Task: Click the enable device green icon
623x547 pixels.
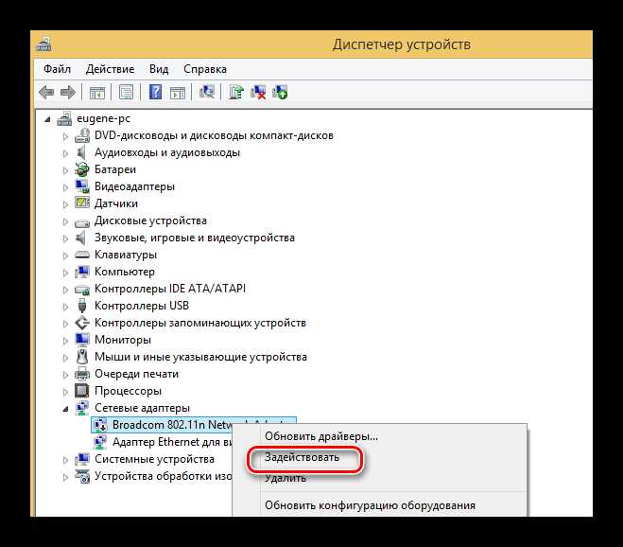Action: pyautogui.click(x=280, y=92)
